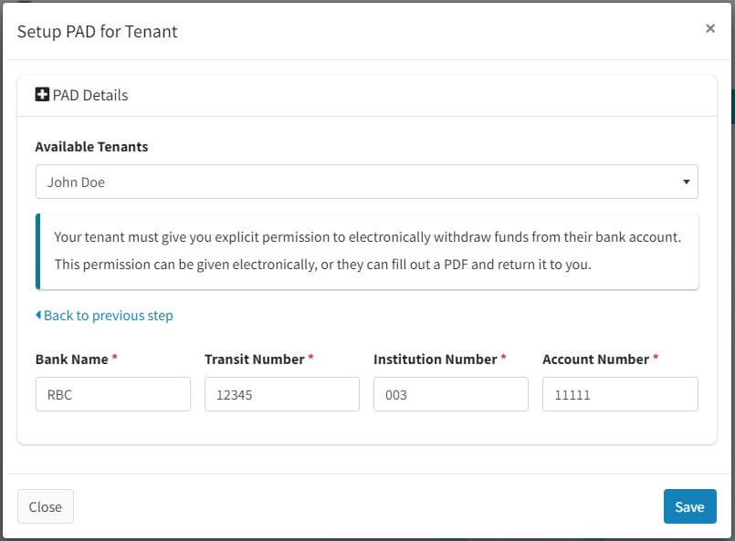
Task: Click the Transit Number field with 12345
Action: pos(282,394)
